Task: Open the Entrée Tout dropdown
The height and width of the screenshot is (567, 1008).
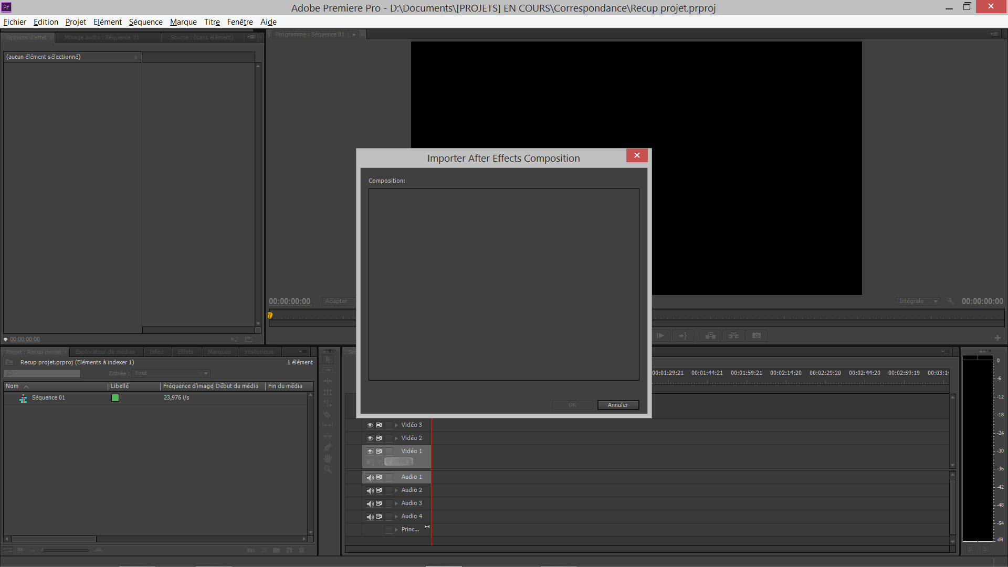Action: coord(171,373)
